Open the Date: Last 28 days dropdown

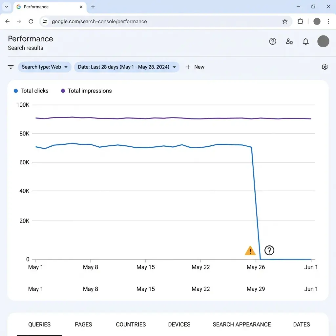coord(127,67)
